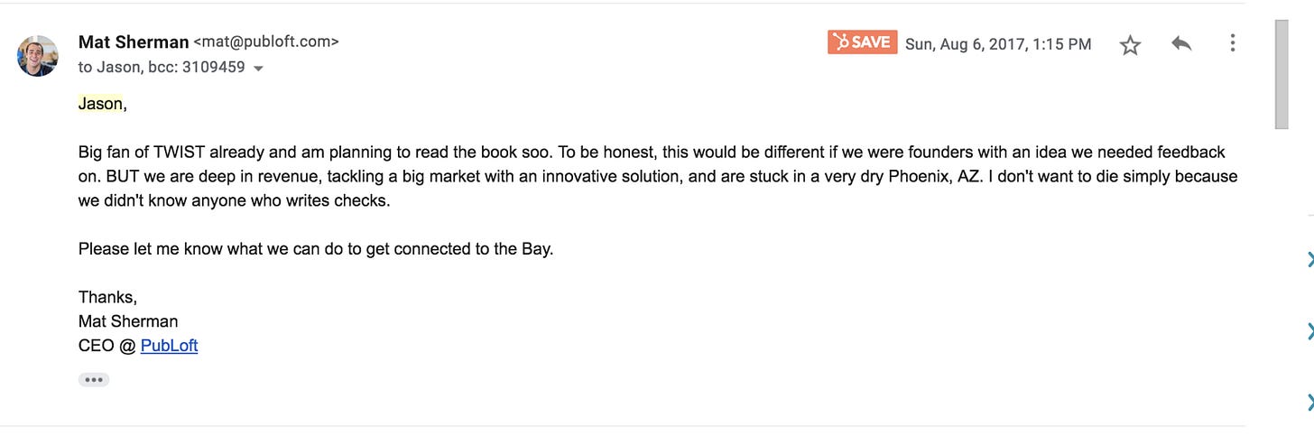
Task: Click the 'to Jason, bcc: 3109459' recipient line
Action: pos(162,68)
